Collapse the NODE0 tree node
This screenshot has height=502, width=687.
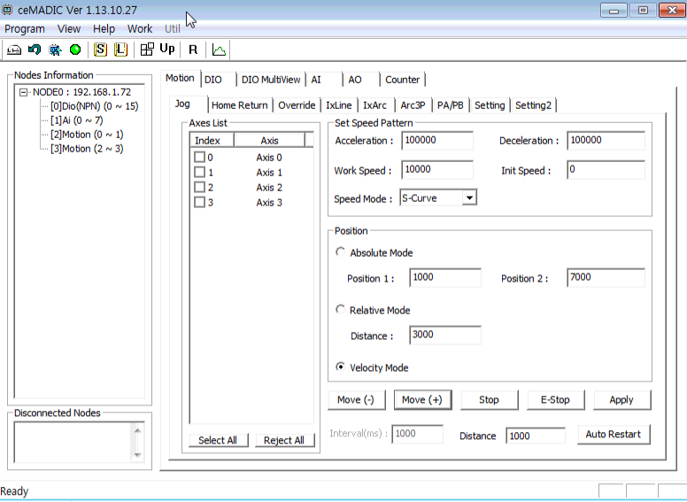point(23,92)
